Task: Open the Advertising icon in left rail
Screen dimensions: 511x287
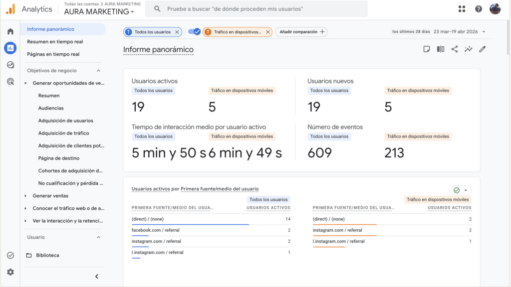Action: [10, 81]
